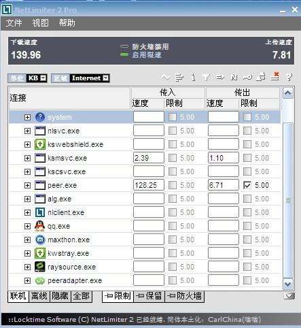
Task: Select the 防火墙 bottom tab
Action: click(185, 296)
